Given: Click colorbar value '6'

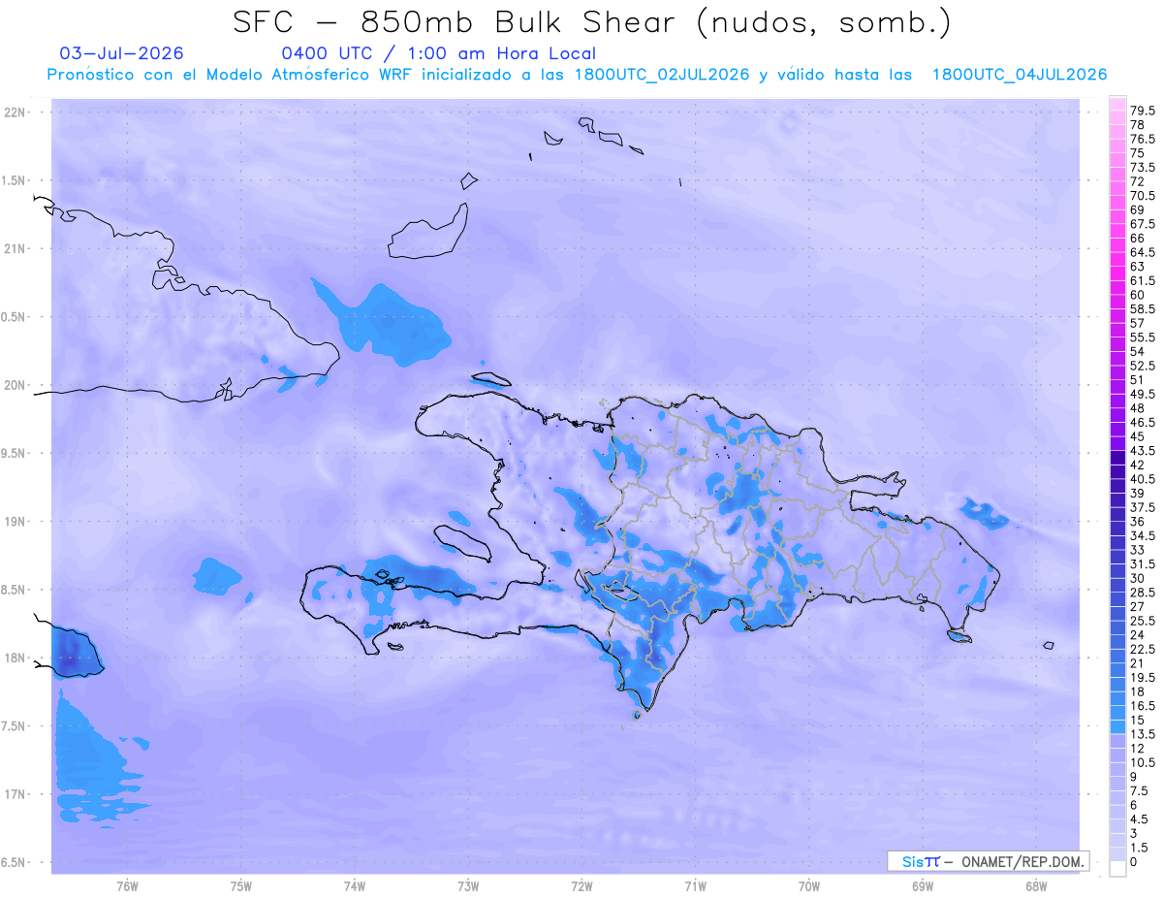Looking at the screenshot, I should pos(1134,805).
